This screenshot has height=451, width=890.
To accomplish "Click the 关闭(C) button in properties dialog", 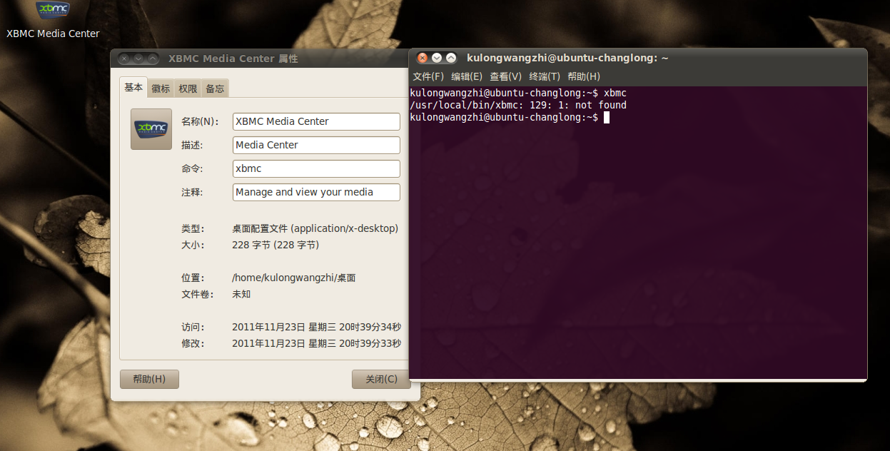I will [x=381, y=379].
